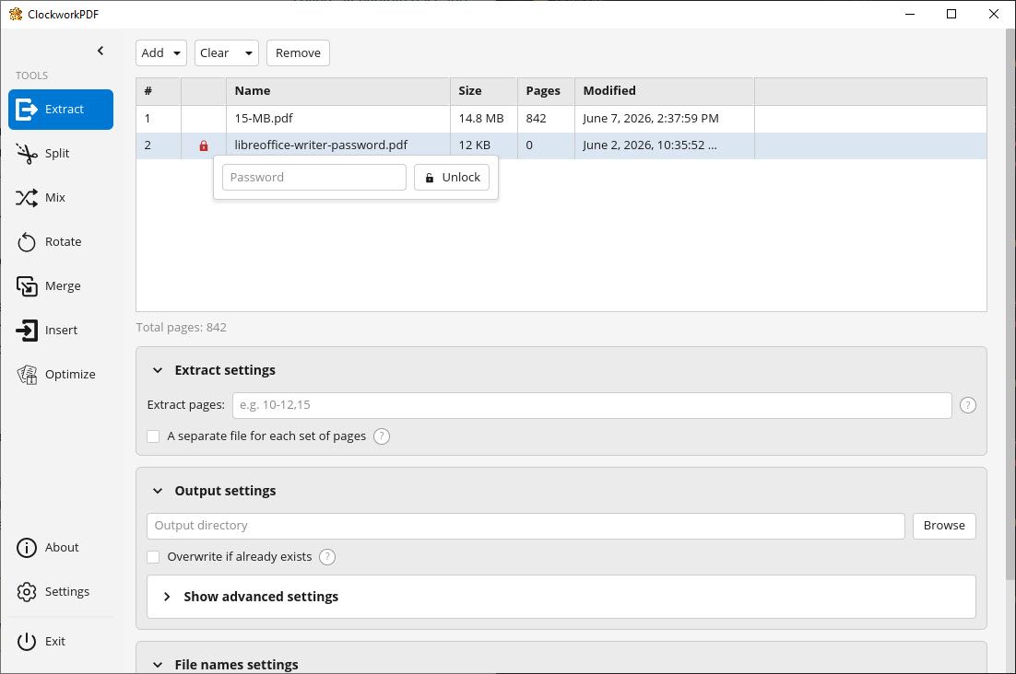Image resolution: width=1016 pixels, height=674 pixels.
Task: Collapse the Output settings section
Action: point(158,491)
